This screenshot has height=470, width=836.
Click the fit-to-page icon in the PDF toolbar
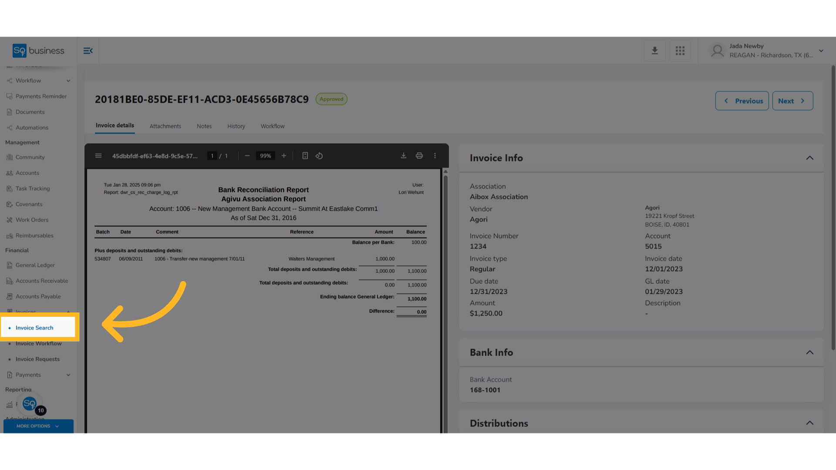[x=305, y=156]
